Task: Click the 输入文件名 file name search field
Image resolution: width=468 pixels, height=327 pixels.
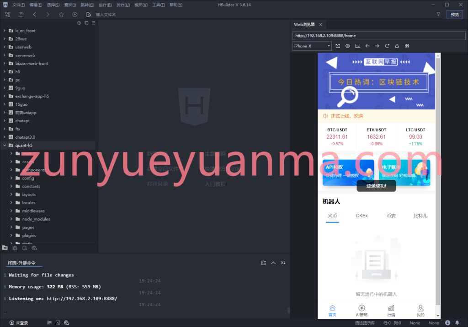Action: pos(106,14)
